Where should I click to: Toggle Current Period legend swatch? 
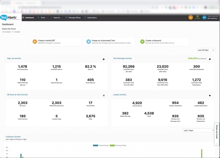click(96, 145)
